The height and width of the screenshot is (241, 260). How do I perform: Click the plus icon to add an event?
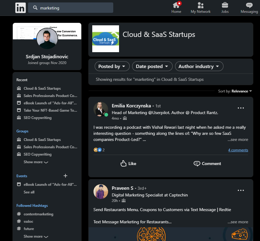pos(65,176)
